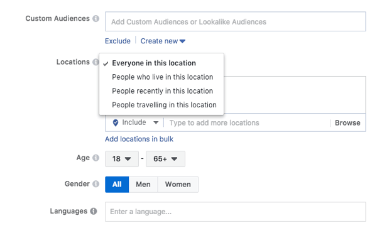377x228 pixels.
Task: Select Women gender option
Action: click(178, 185)
